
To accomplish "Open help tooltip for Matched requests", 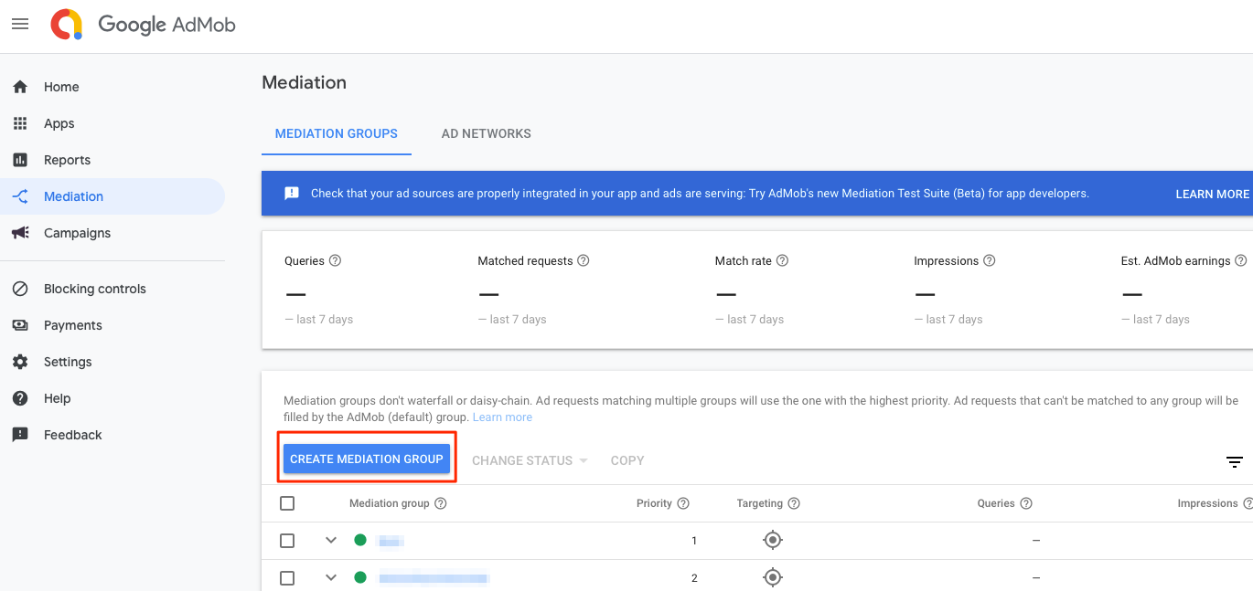I will 584,260.
